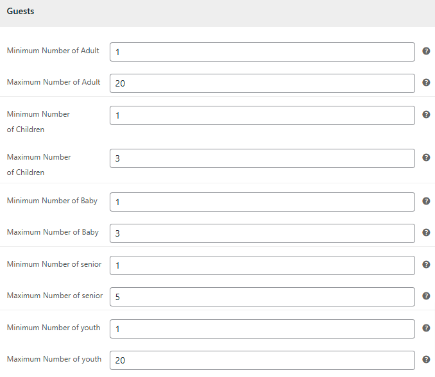This screenshot has height=377, width=435.
Task: Open help tooltip for Minimum Number of Children
Action: 426,115
